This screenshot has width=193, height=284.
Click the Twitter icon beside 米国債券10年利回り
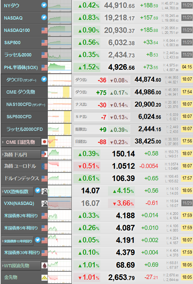(38, 239)
